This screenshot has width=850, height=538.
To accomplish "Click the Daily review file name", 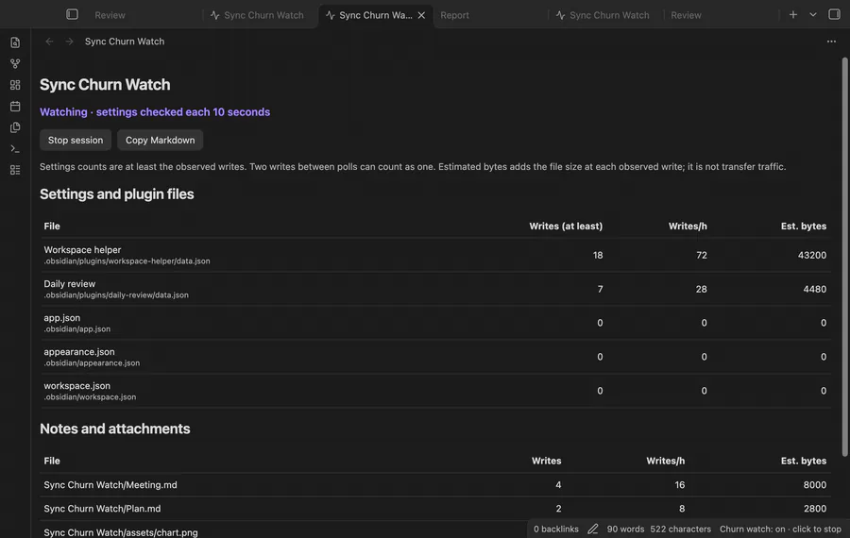I will tap(69, 284).
